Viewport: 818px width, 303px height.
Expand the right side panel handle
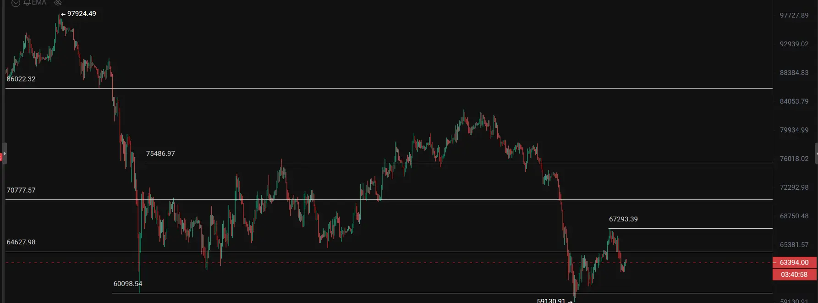pyautogui.click(x=816, y=154)
